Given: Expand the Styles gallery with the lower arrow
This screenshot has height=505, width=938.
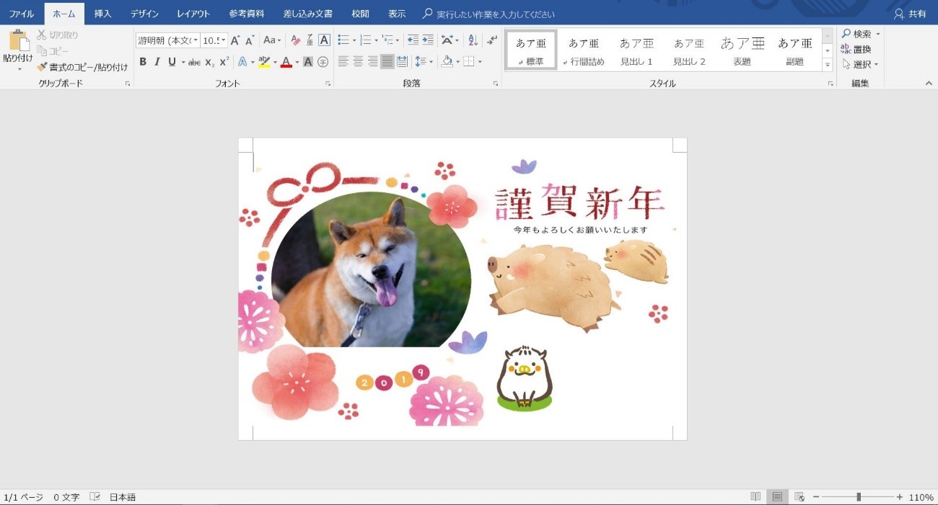Looking at the screenshot, I should pyautogui.click(x=827, y=65).
